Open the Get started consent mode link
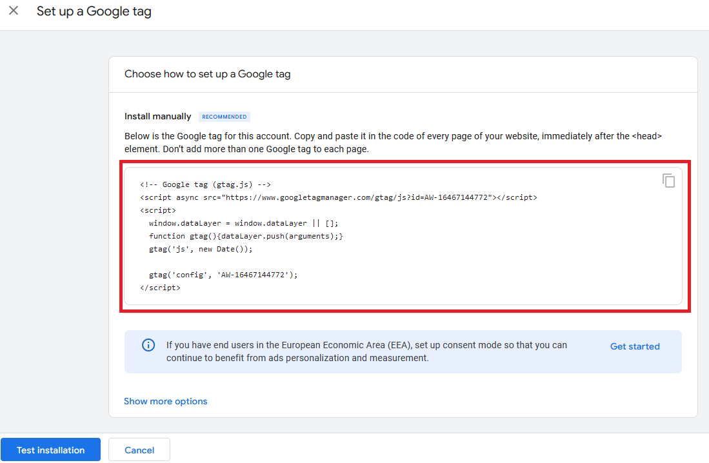 coord(635,346)
